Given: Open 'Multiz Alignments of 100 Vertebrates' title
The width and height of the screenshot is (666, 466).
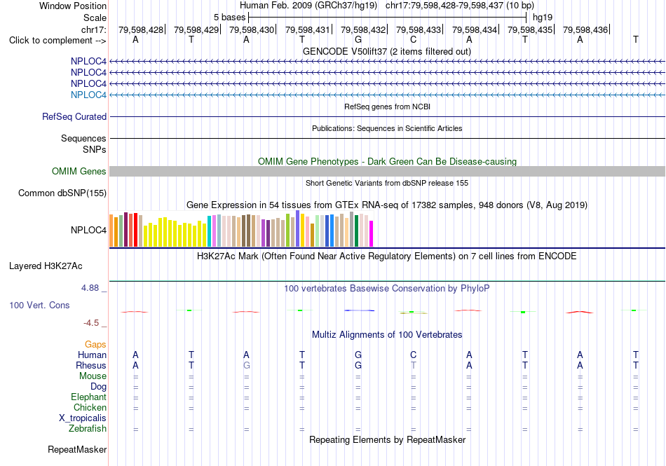Looking at the screenshot, I should 387,334.
